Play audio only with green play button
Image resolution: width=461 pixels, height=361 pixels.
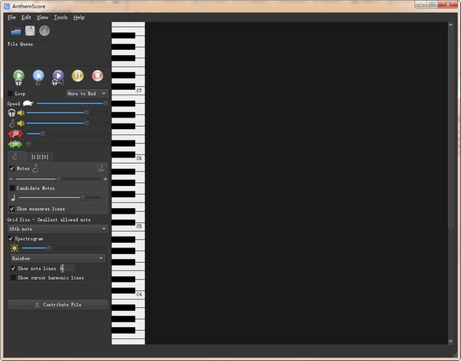(18, 78)
